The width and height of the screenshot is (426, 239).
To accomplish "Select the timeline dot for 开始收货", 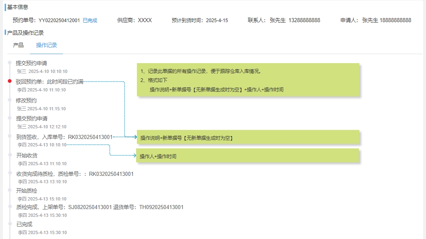I will click(x=10, y=155).
